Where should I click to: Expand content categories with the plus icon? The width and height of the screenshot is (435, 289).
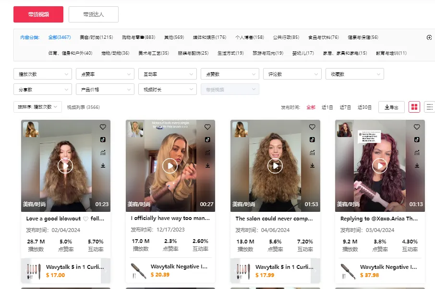tap(429, 37)
